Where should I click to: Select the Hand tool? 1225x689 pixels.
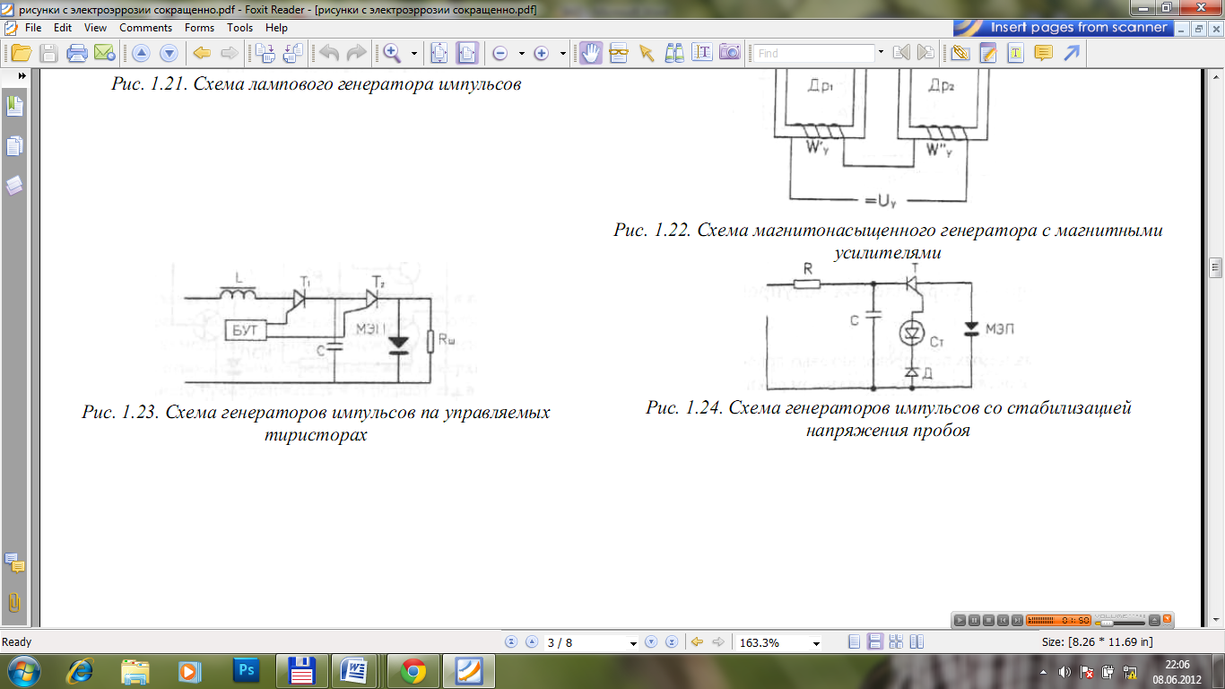(590, 53)
